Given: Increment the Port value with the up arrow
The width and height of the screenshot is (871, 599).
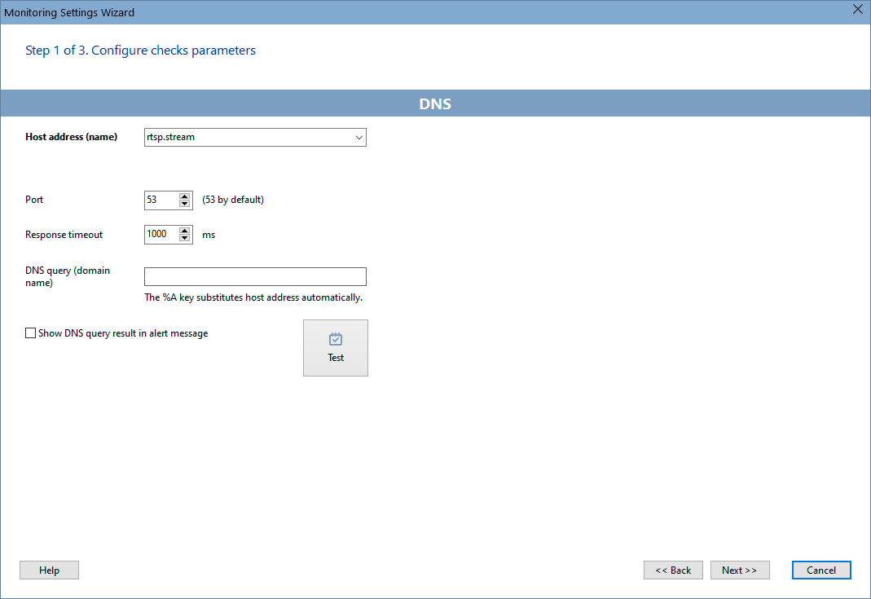Looking at the screenshot, I should (185, 196).
